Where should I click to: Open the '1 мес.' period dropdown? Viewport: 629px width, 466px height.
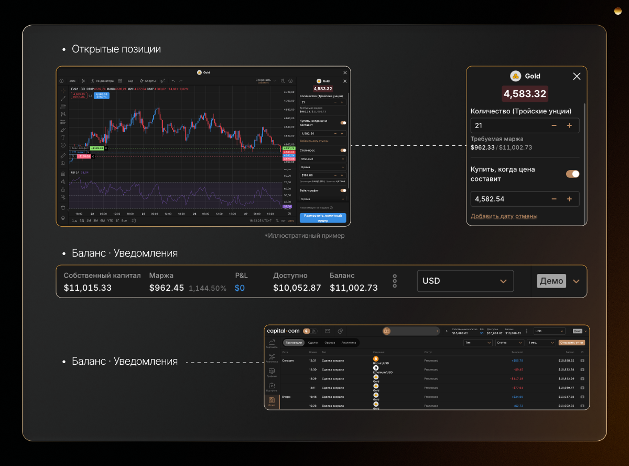pyautogui.click(x=541, y=343)
